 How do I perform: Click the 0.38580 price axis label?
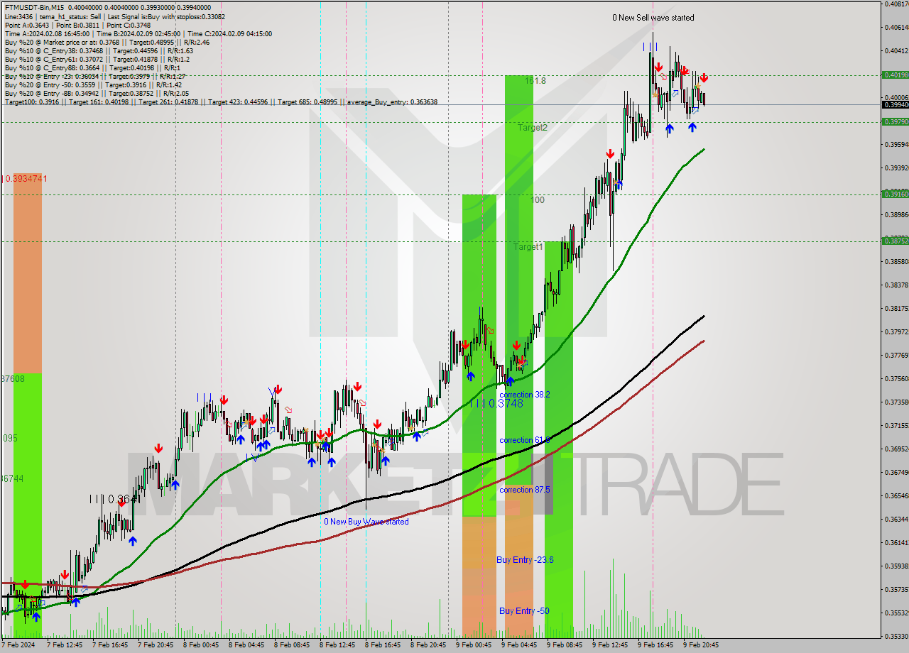pos(896,261)
